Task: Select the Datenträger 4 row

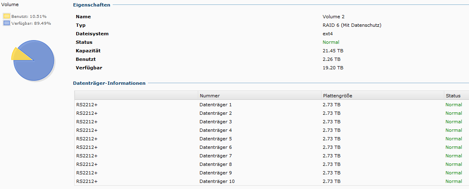Action: tap(216, 130)
